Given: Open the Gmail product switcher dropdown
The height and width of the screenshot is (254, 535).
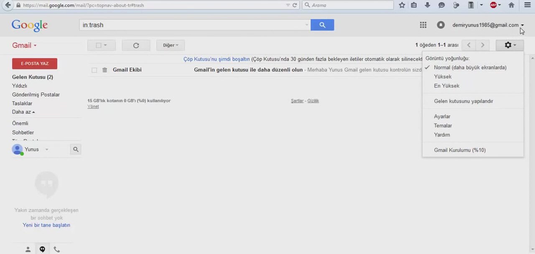Looking at the screenshot, I should click(24, 46).
